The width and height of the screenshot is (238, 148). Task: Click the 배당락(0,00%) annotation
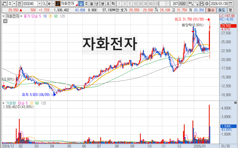[x=193, y=25]
